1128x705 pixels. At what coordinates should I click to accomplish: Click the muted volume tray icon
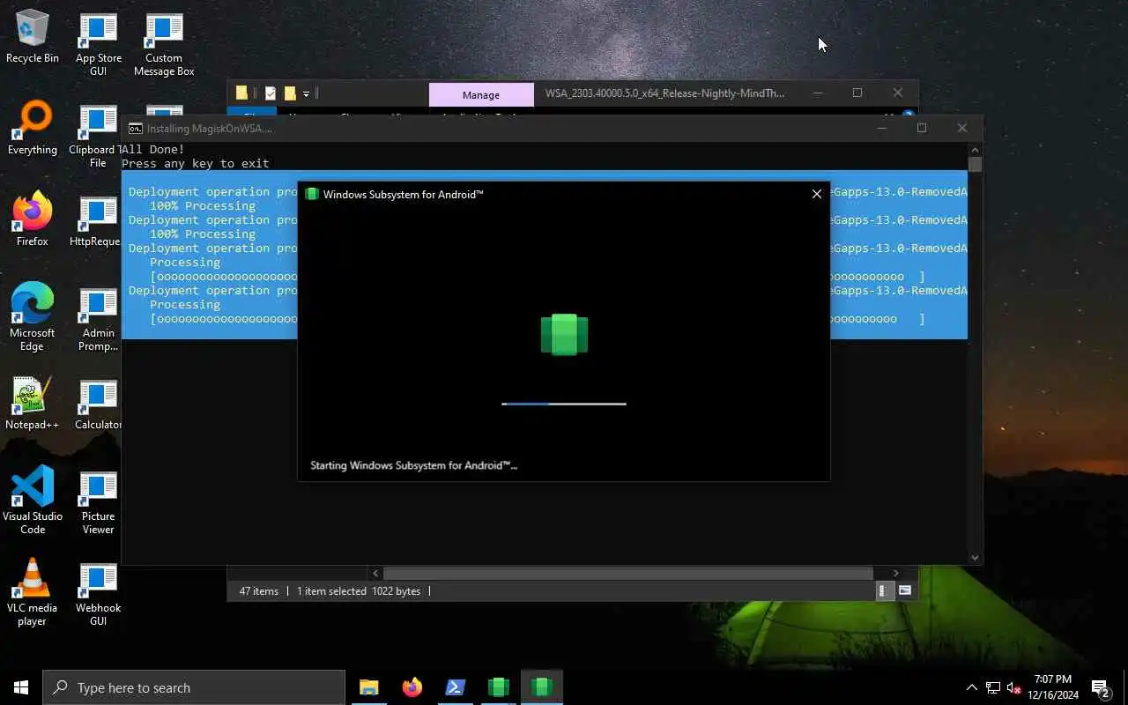[x=1014, y=687]
